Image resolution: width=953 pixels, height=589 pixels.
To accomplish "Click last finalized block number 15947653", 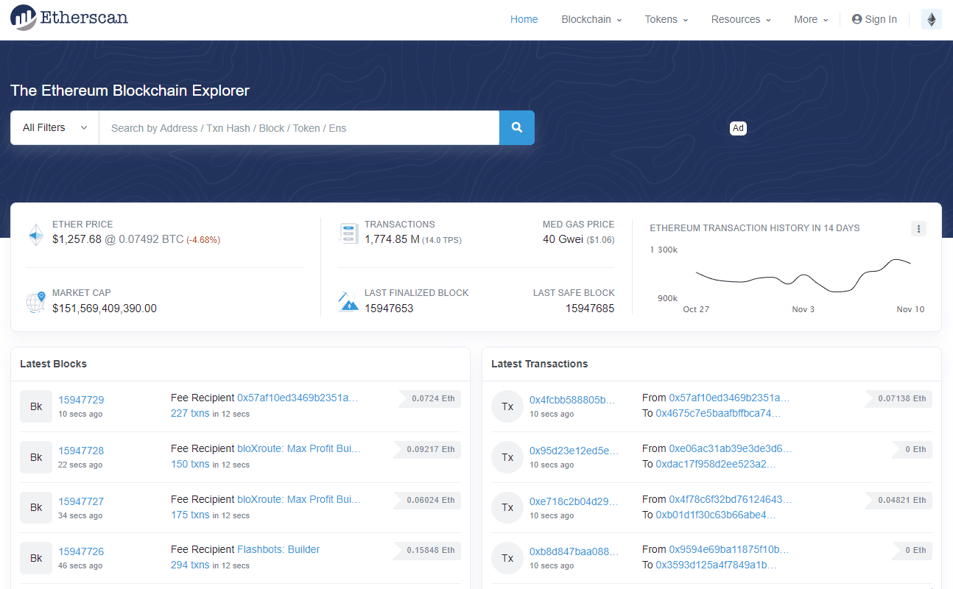I will [389, 308].
